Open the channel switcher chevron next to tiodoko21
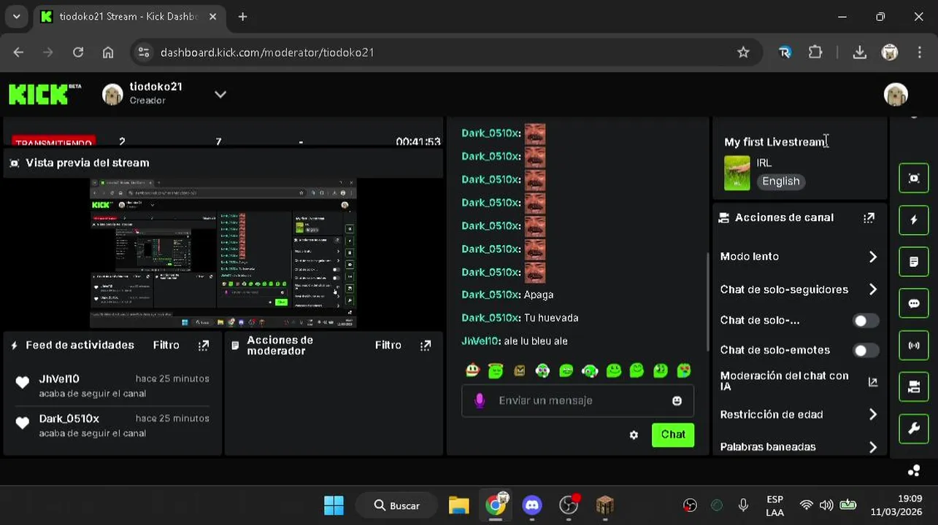 tap(220, 94)
